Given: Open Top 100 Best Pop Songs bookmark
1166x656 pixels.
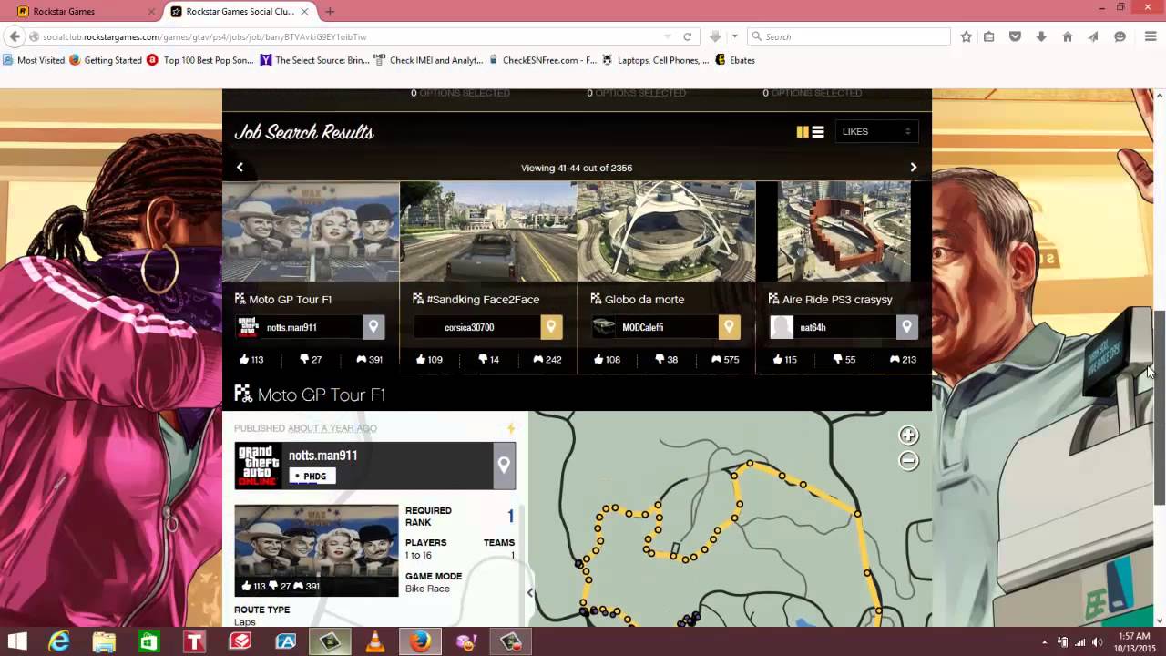Looking at the screenshot, I should [x=200, y=60].
